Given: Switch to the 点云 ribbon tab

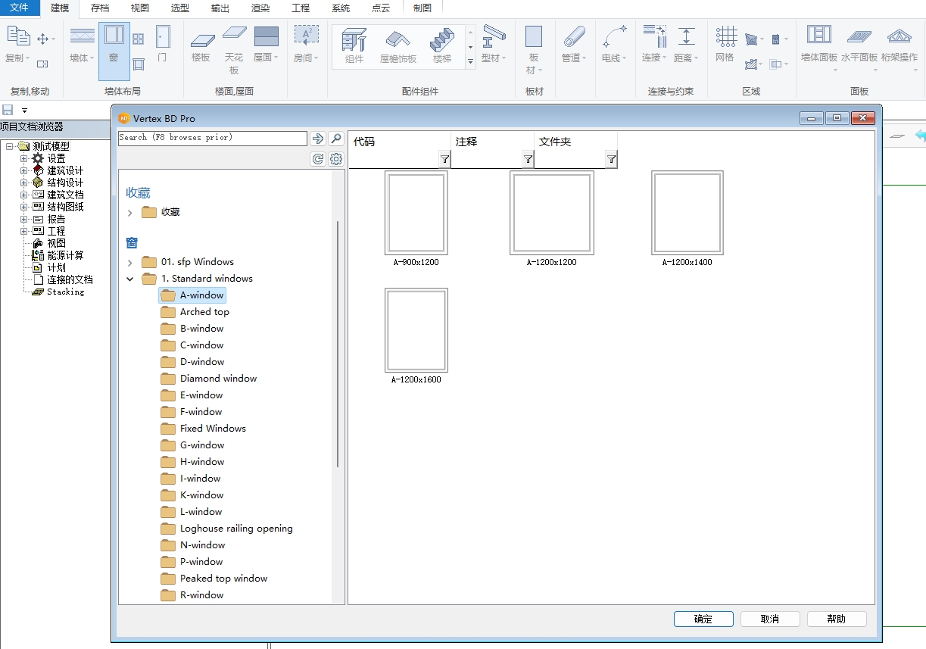Looking at the screenshot, I should [381, 8].
